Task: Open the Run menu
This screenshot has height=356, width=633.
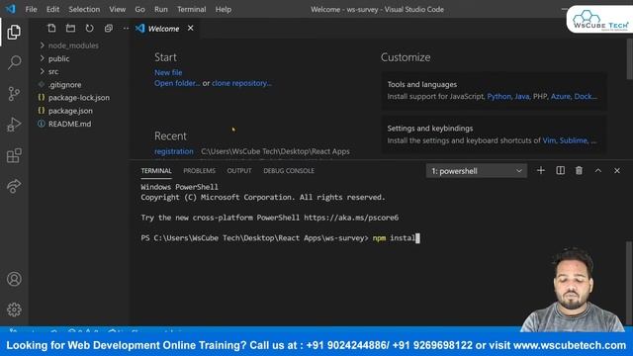Action: click(160, 9)
